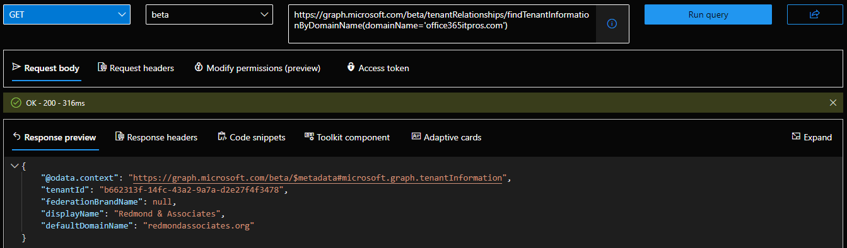Select the Response preview tab
847x248 pixels.
coord(54,137)
